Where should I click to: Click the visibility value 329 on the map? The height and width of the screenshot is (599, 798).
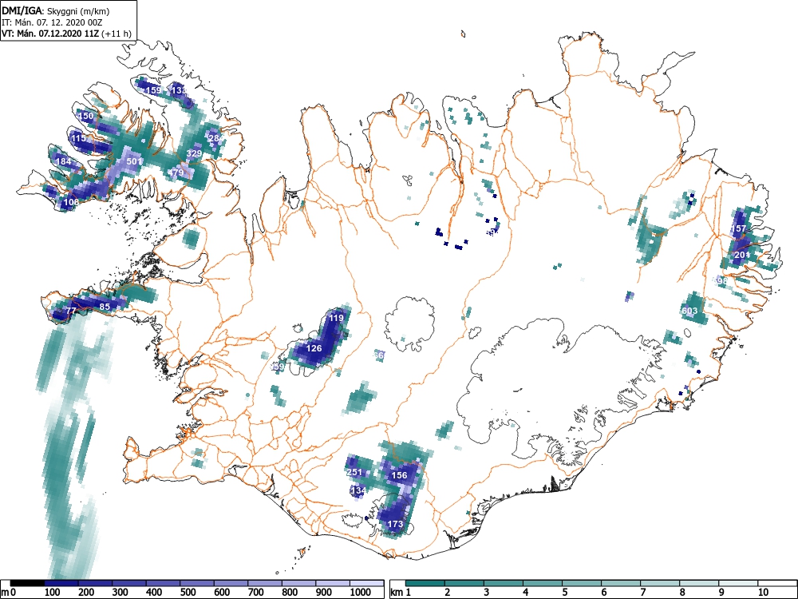(x=195, y=153)
